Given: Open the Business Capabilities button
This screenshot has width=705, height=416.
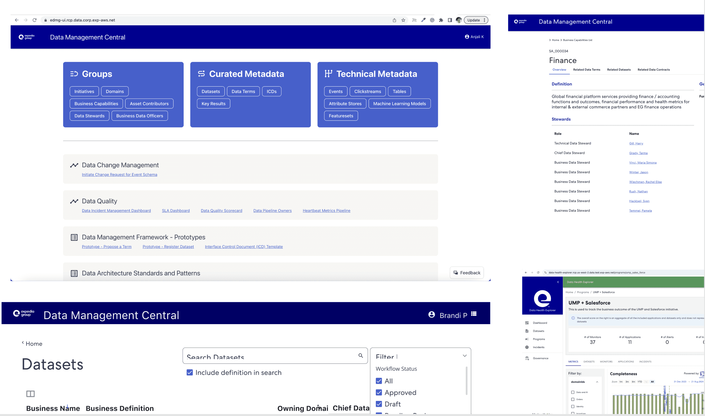Looking at the screenshot, I should point(96,104).
